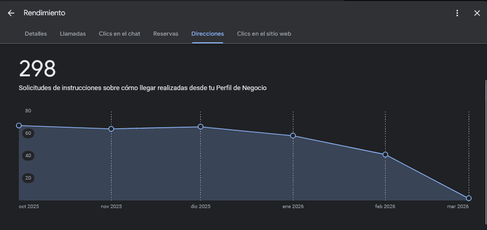Open the Reservas tab
Viewport: 487px width, 230px height.
(166, 34)
